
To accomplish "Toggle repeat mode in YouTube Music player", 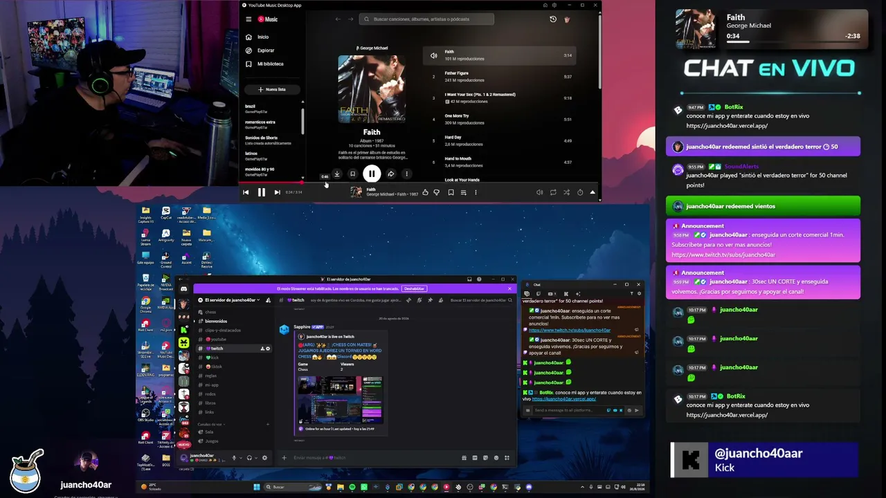I will pos(553,192).
